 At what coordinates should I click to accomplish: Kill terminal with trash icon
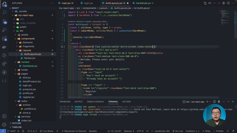(219, 102)
